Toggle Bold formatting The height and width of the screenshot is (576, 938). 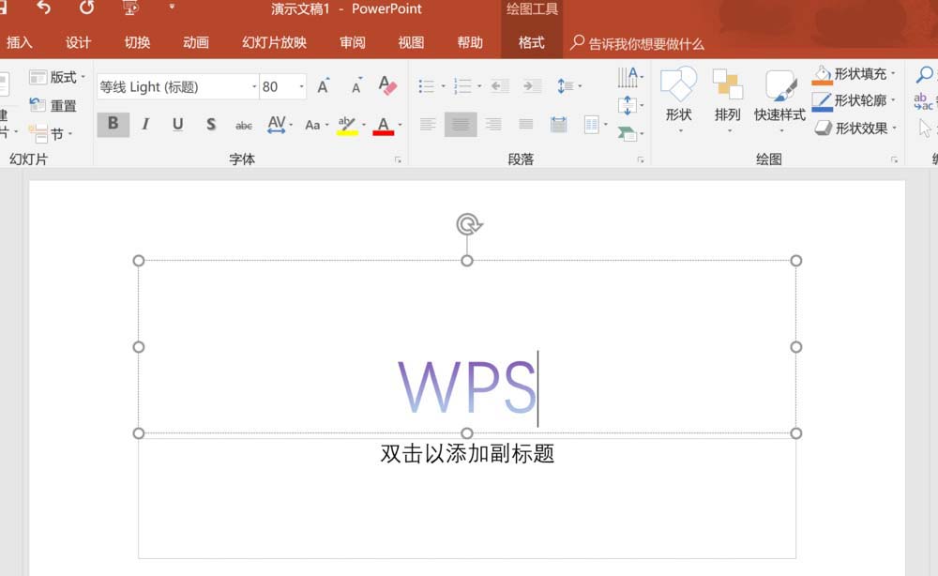(113, 124)
